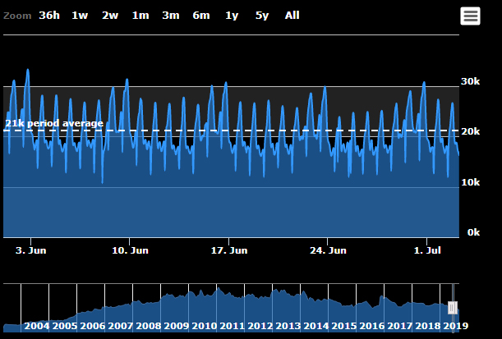Click the '17. Jun' axis label
Viewport: 502px width, 339px height.
[229, 250]
